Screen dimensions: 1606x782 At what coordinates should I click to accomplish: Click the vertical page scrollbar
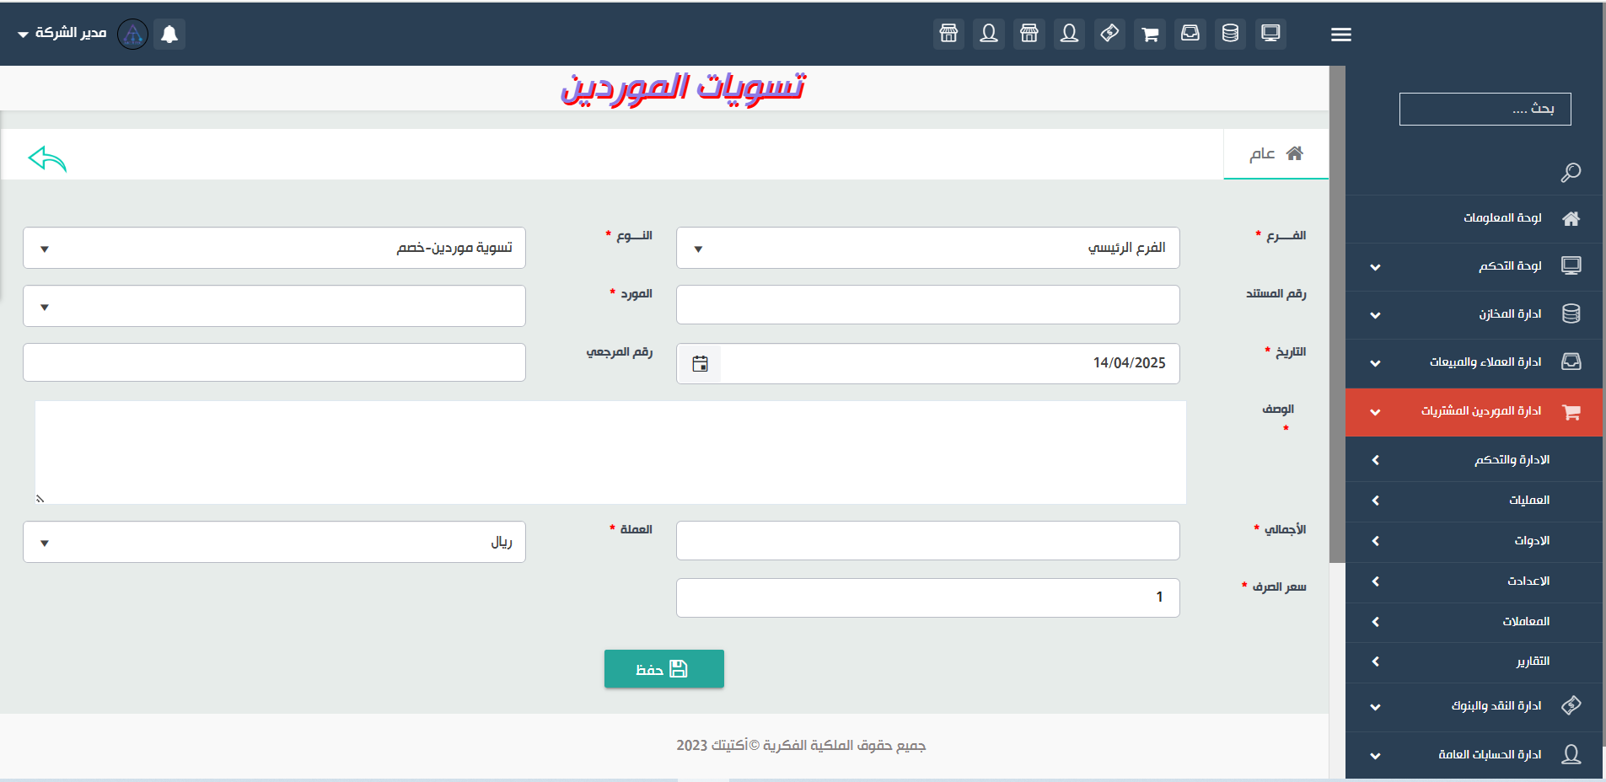coord(1337,314)
